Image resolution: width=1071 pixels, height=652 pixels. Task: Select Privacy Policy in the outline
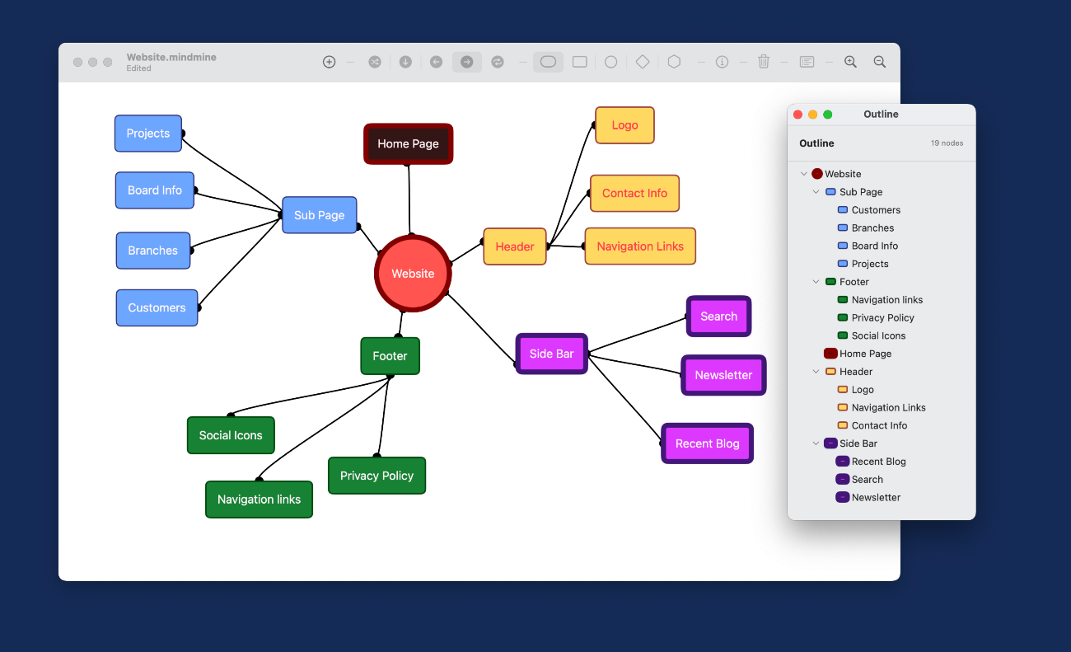click(882, 318)
